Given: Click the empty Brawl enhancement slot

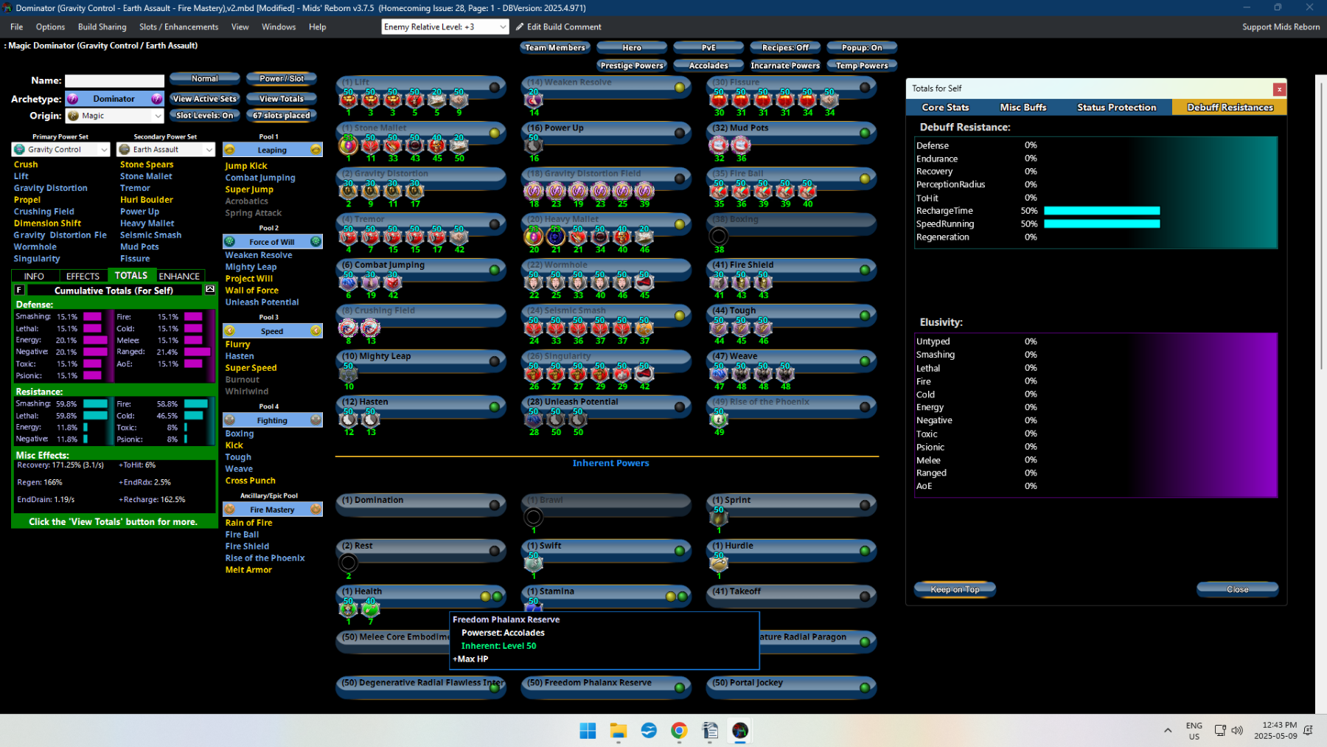Looking at the screenshot, I should coord(534,517).
